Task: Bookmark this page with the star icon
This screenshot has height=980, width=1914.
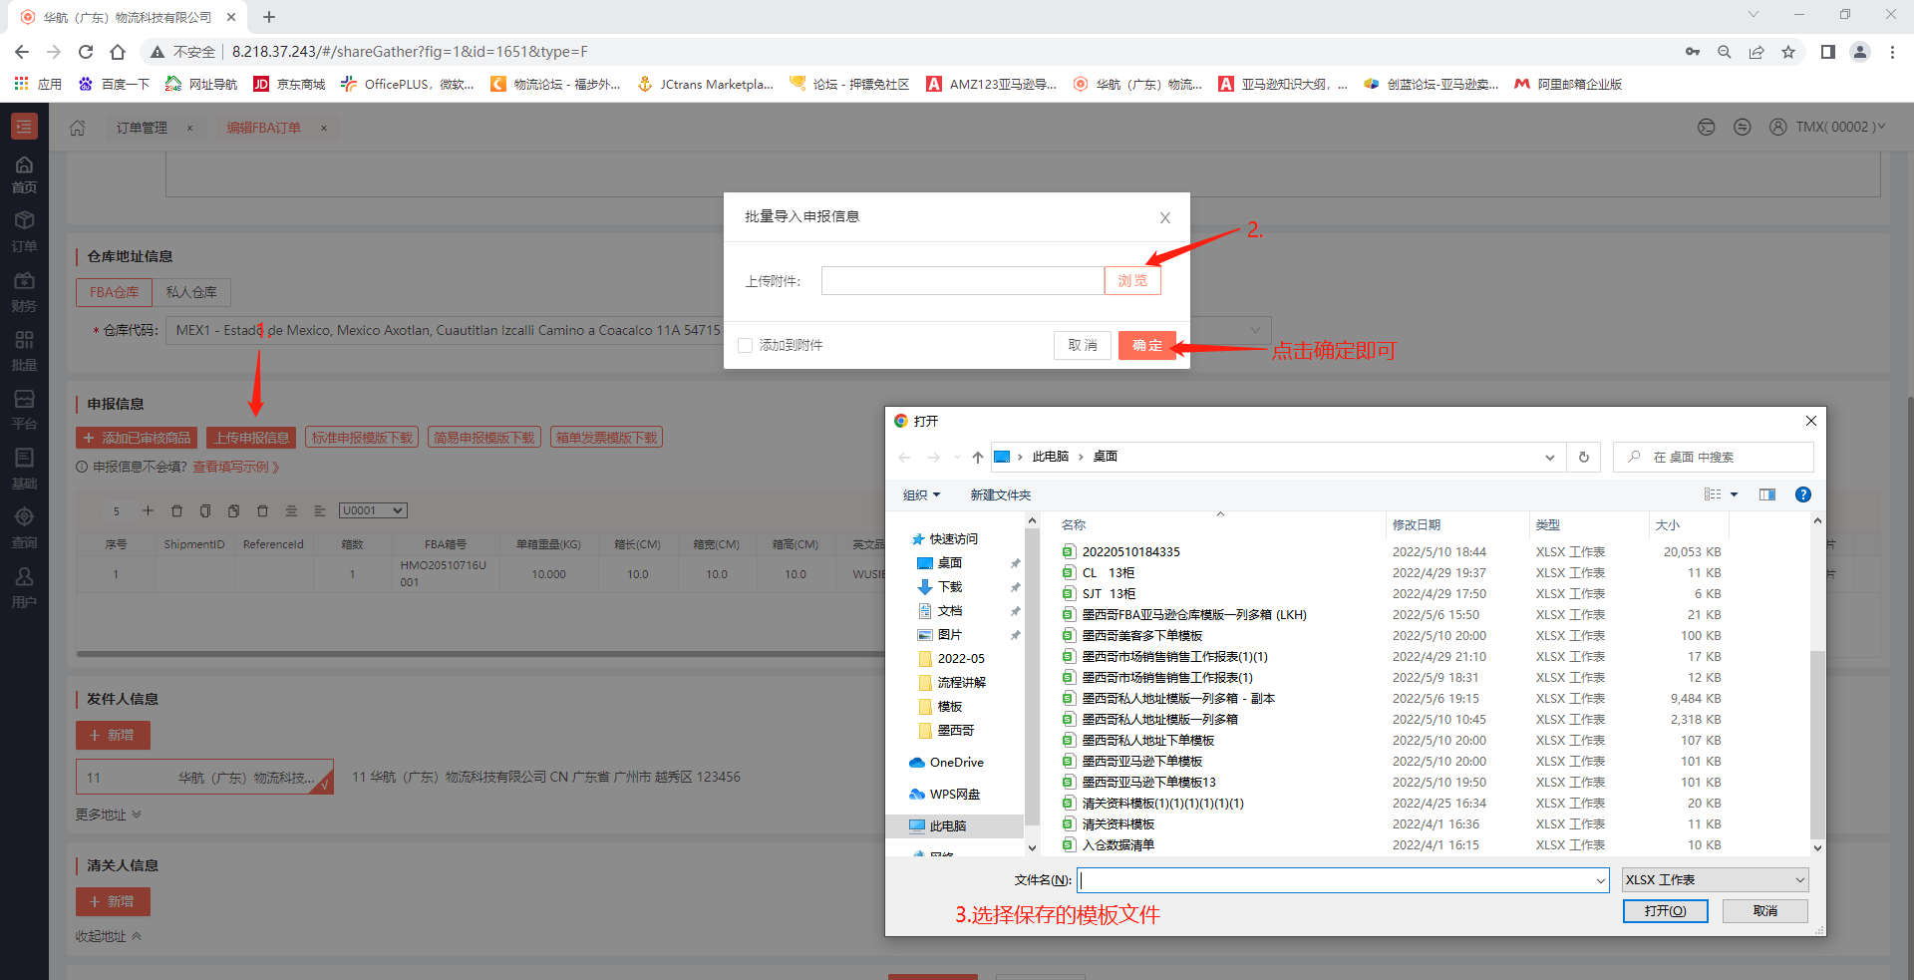Action: (x=1788, y=52)
